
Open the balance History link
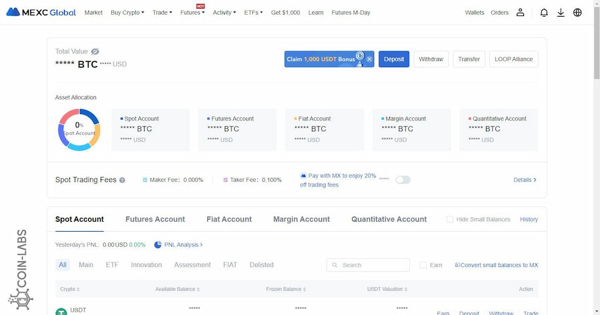[529, 219]
